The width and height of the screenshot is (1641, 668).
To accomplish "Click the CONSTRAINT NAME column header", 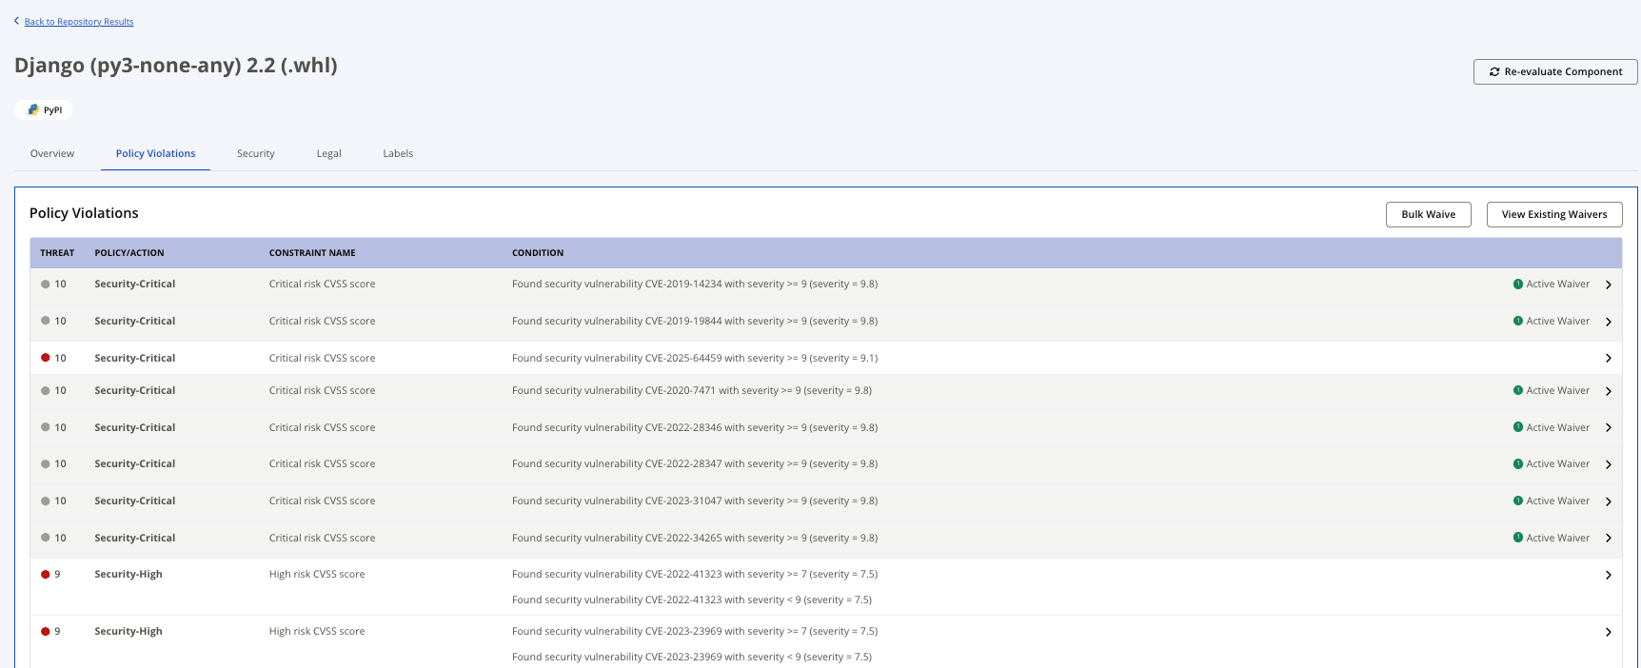I will (x=312, y=253).
